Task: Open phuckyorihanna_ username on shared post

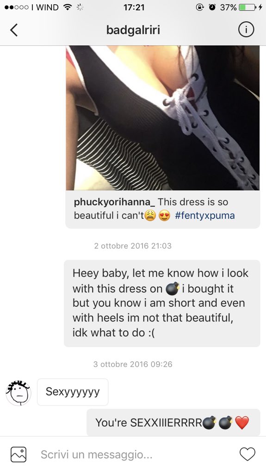Action: click(x=115, y=202)
